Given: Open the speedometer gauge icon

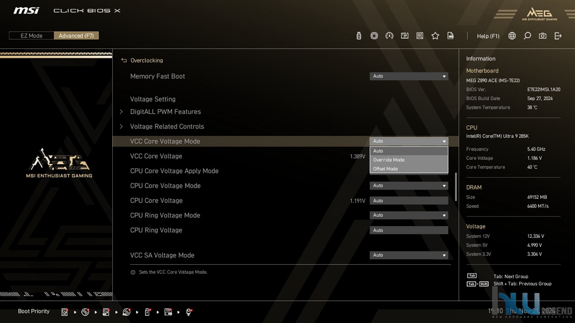Looking at the screenshot, I should [x=389, y=36].
